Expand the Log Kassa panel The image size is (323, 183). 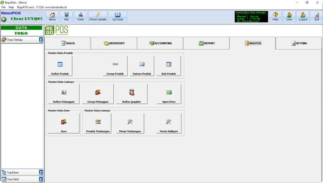(x=41, y=172)
